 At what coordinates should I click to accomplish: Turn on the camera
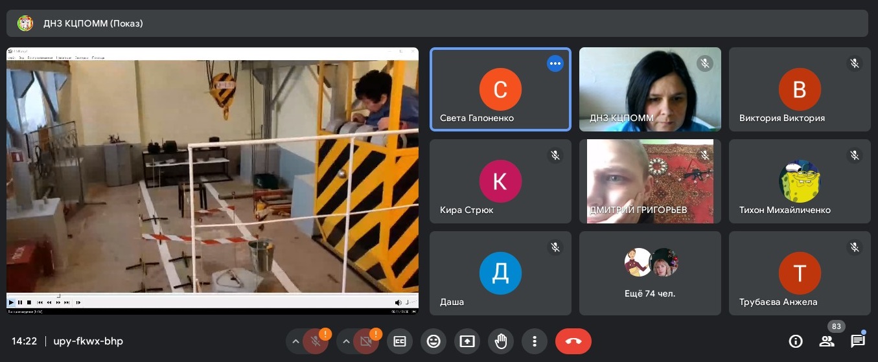click(x=366, y=341)
